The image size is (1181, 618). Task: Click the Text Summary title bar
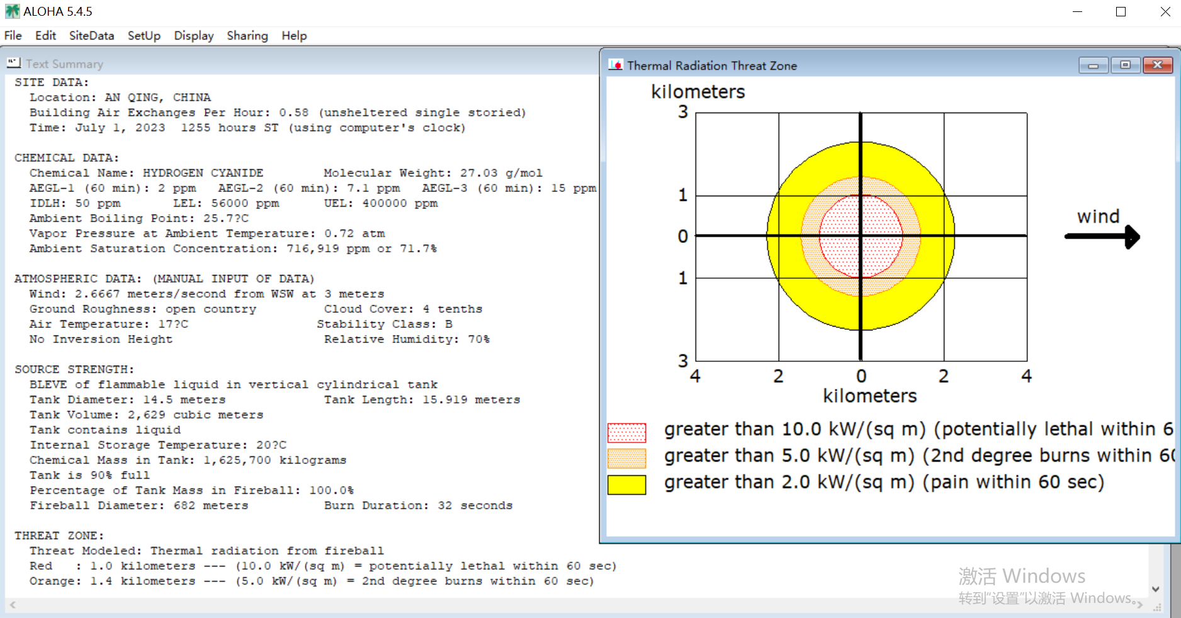click(x=302, y=64)
